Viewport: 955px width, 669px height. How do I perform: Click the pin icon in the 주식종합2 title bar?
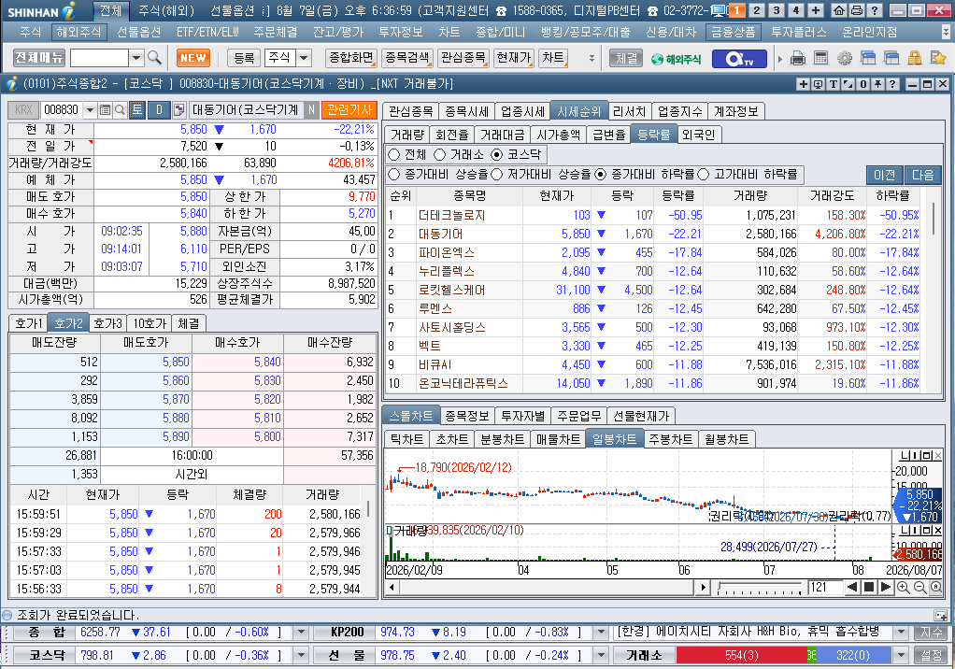pos(877,84)
